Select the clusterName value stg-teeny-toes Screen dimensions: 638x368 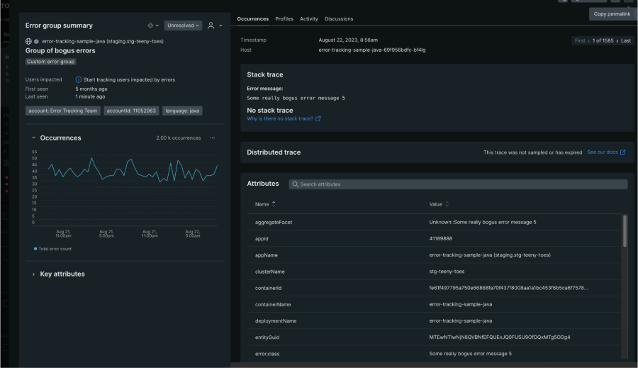coord(447,272)
